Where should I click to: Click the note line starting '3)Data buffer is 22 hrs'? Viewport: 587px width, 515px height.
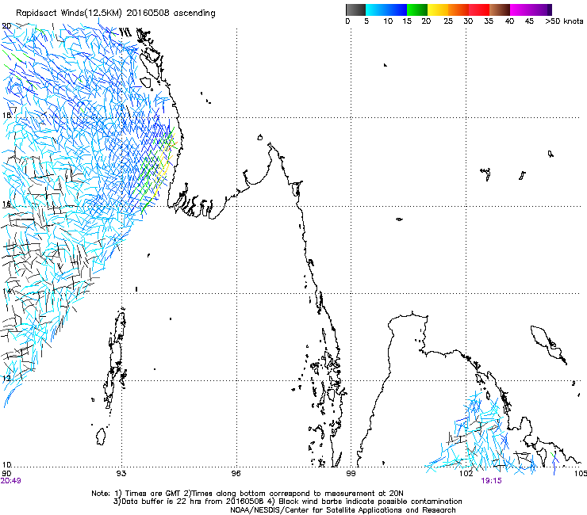click(x=287, y=502)
